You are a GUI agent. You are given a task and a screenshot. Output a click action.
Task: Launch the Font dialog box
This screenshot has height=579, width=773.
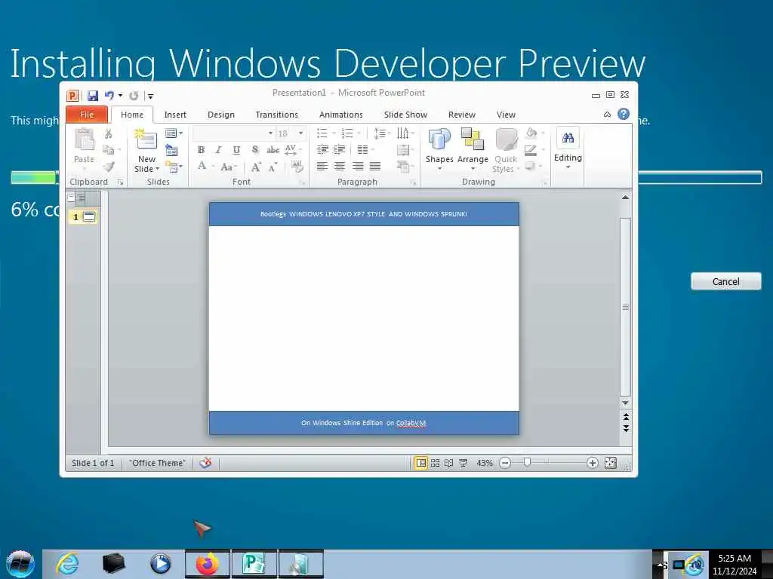tap(303, 183)
